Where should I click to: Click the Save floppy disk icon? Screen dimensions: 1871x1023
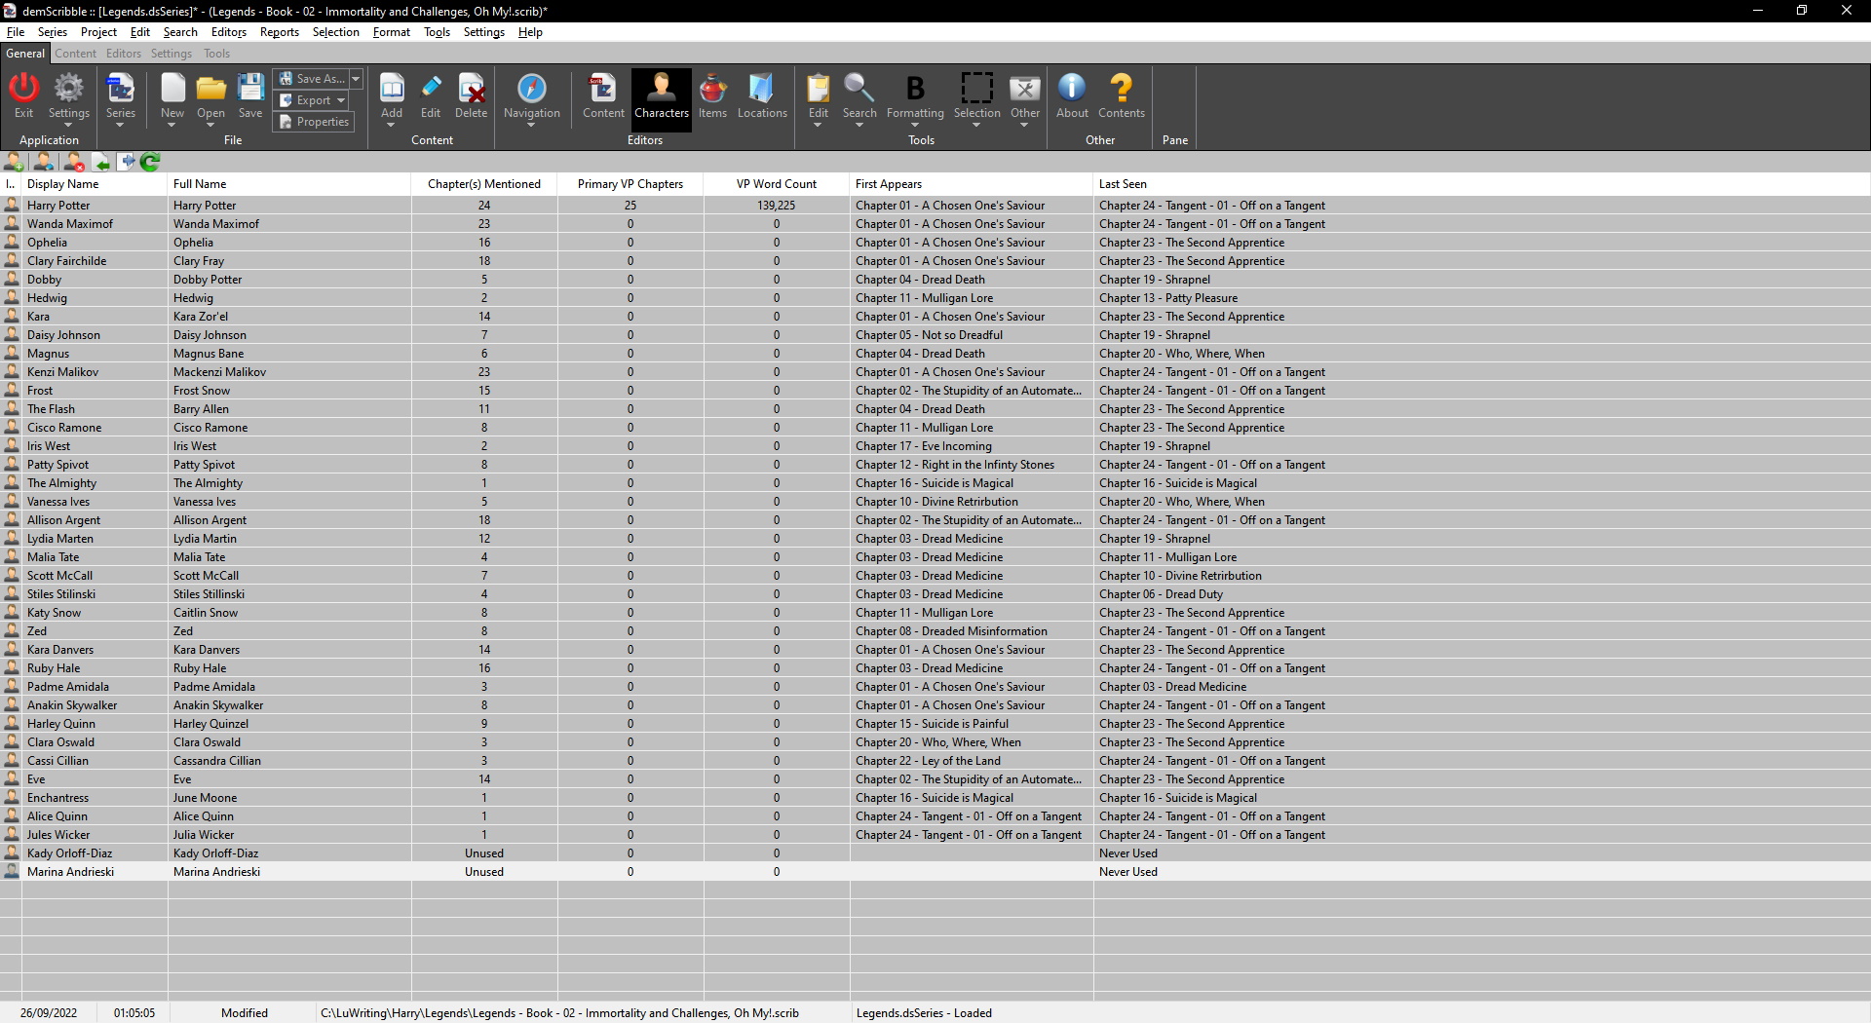(250, 89)
